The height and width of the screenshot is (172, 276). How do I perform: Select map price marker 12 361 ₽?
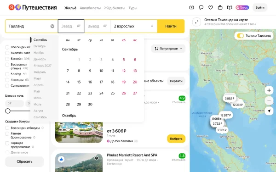(238, 105)
